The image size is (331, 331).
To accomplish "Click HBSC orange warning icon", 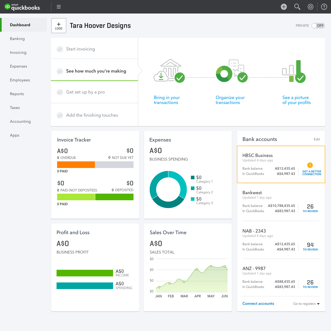I will click(x=310, y=165).
